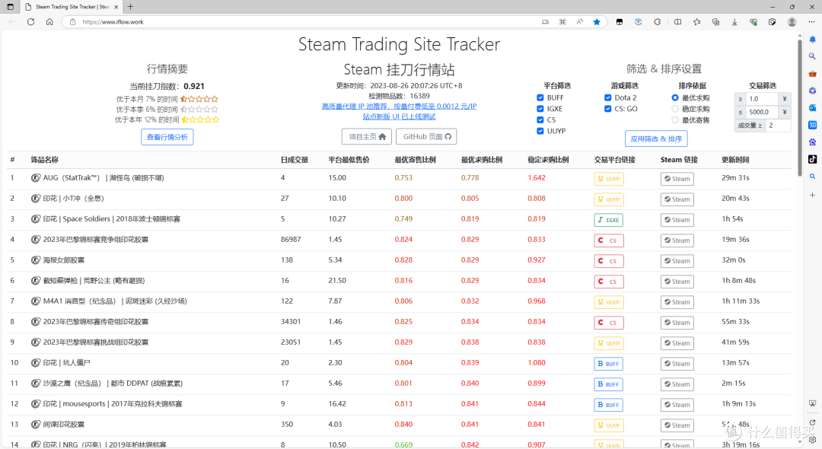The width and height of the screenshot is (822, 449).
Task: Open BUFF link for mousesports 2017 sticker row
Action: tap(609, 405)
